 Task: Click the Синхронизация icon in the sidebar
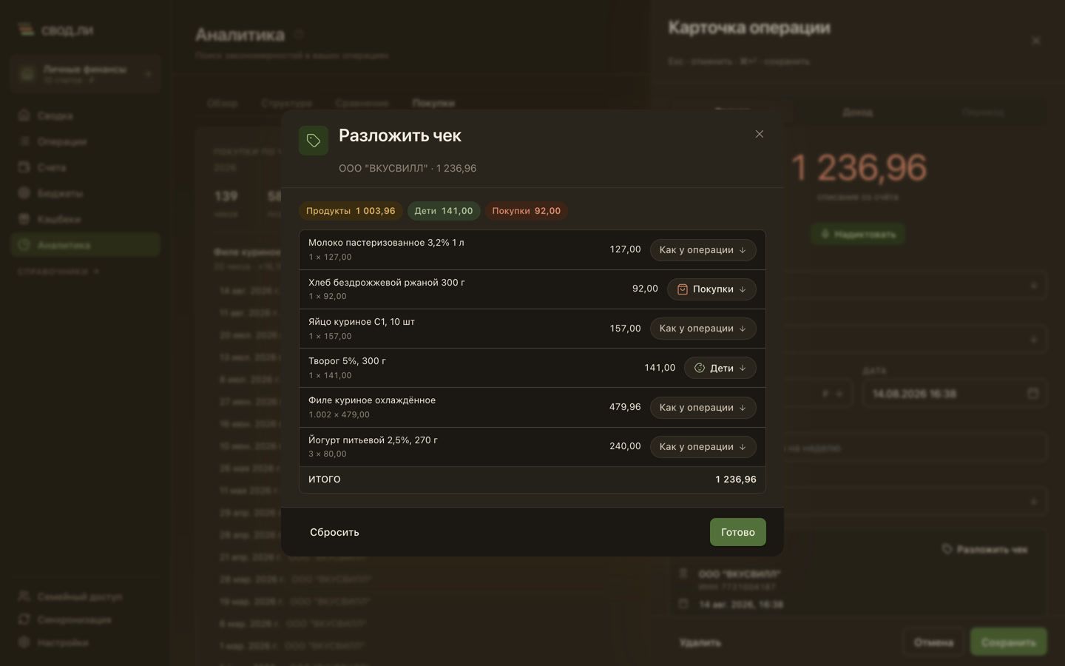coord(24,619)
